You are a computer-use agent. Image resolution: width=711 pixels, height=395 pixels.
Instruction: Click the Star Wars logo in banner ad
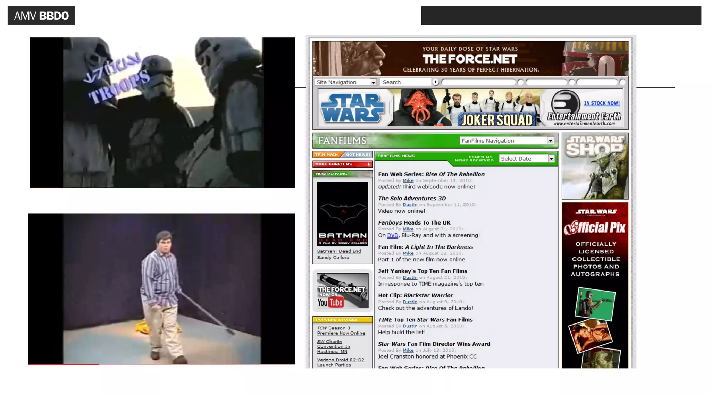[353, 108]
